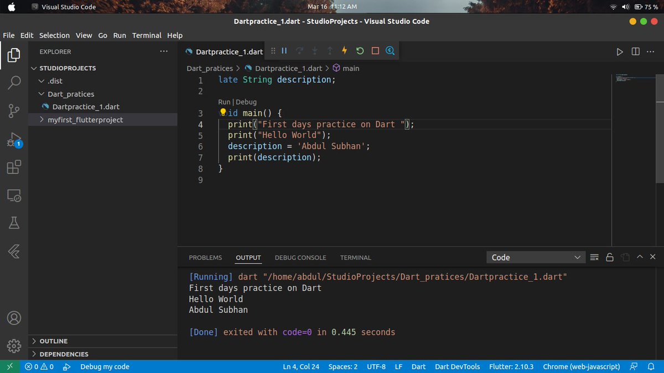Clear the output panel
Image resolution: width=664 pixels, height=373 pixels.
(x=594, y=257)
